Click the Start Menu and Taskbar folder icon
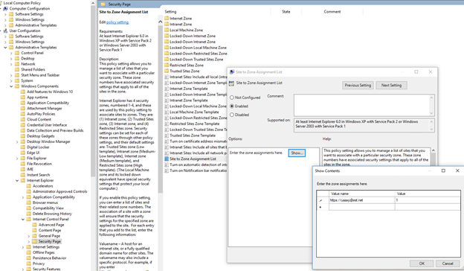The image size is (464, 271). (x=17, y=75)
